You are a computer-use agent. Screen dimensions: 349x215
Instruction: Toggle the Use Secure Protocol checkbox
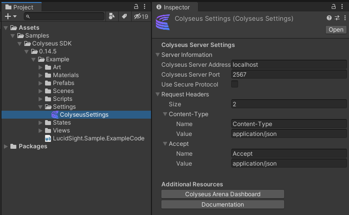(235, 84)
